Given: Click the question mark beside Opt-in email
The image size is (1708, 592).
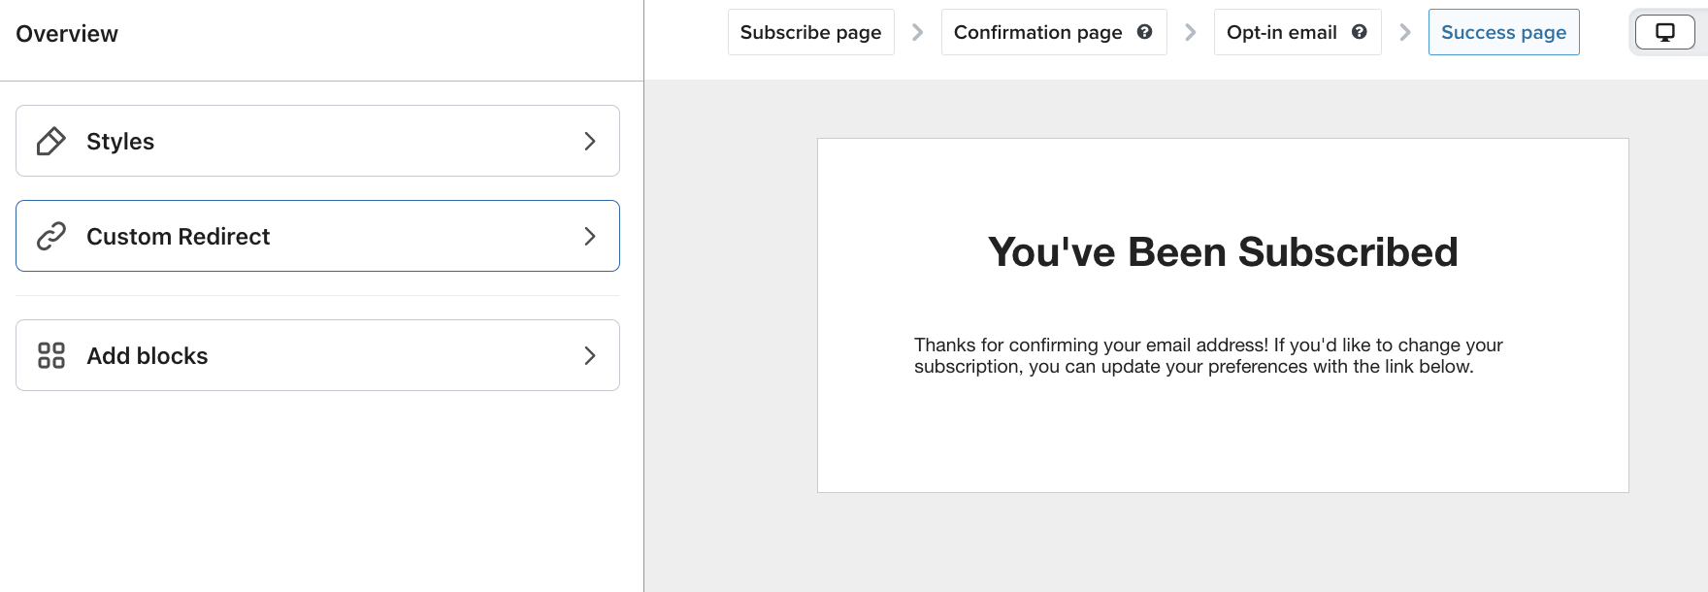Looking at the screenshot, I should click(1359, 32).
